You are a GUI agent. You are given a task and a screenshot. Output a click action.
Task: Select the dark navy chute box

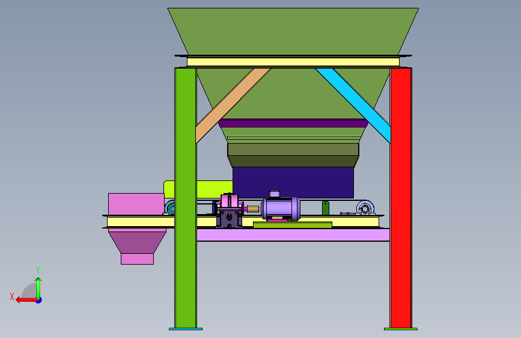tap(293, 182)
